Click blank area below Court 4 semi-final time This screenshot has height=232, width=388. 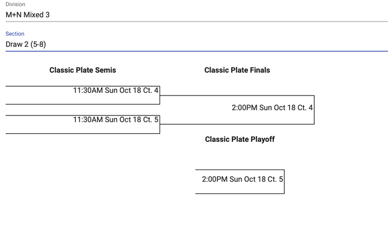[83, 99]
